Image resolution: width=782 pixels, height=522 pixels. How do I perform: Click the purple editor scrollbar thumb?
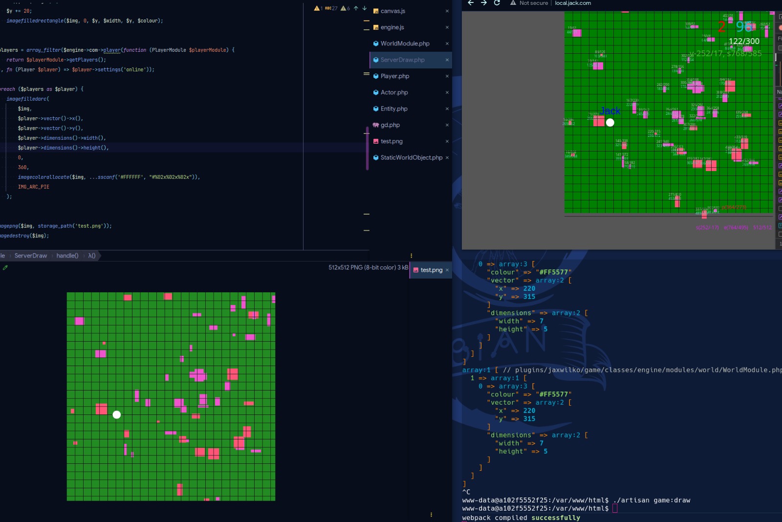[x=367, y=149]
